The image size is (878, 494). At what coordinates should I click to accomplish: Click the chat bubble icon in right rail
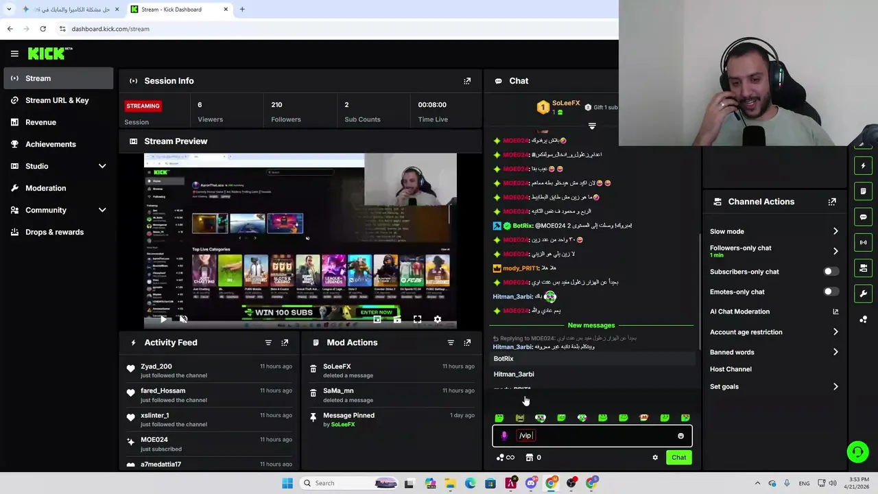(x=863, y=217)
